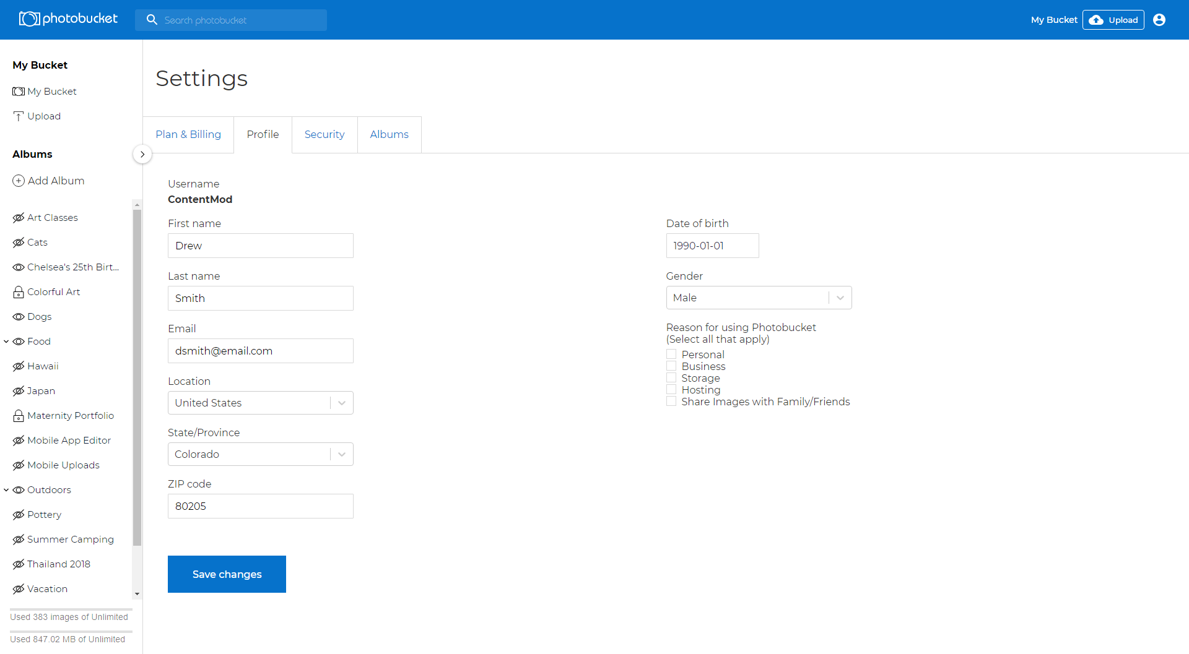This screenshot has width=1189, height=654.
Task: Toggle hidden-eye icon for Hawaii album
Action: (19, 366)
